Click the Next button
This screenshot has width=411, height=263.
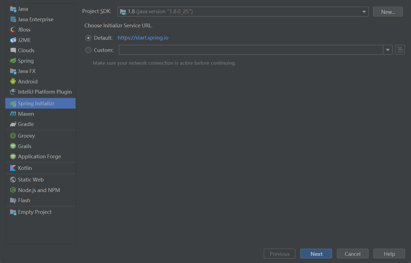click(x=316, y=254)
